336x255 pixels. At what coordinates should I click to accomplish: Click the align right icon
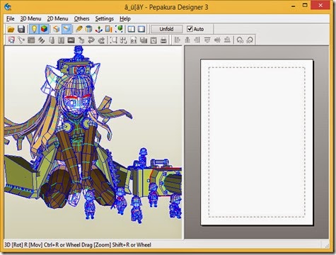point(197,40)
